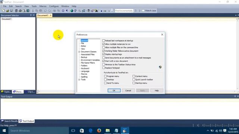
Task: Click shield icon beside Replace Notepad
Action: click(160, 67)
